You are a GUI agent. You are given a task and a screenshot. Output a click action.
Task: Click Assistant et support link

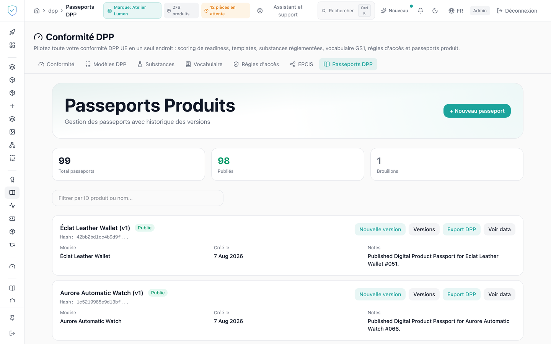288,11
